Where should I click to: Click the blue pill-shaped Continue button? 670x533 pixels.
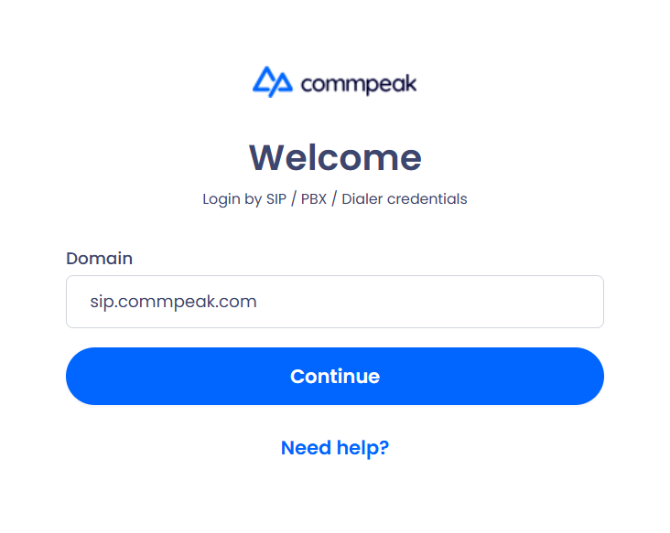pos(335,376)
